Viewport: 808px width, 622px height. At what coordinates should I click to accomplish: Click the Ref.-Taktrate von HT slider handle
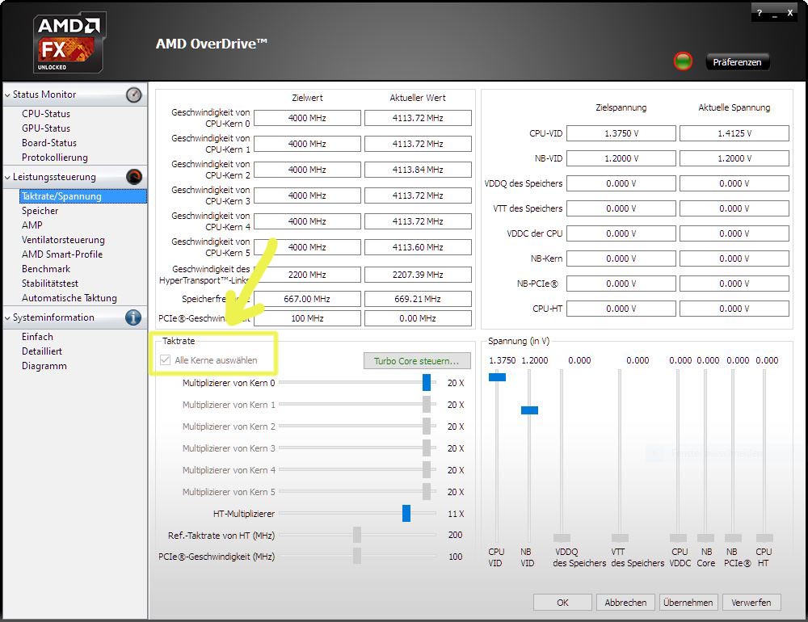point(357,535)
